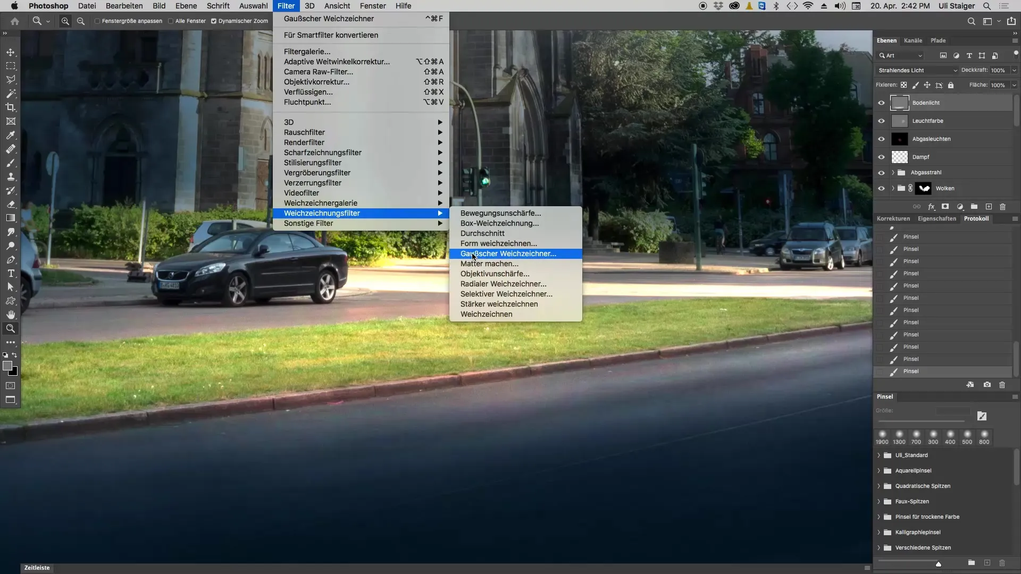Open the Fläche fill dropdown arrow
This screenshot has height=574, width=1021.
click(1014, 85)
